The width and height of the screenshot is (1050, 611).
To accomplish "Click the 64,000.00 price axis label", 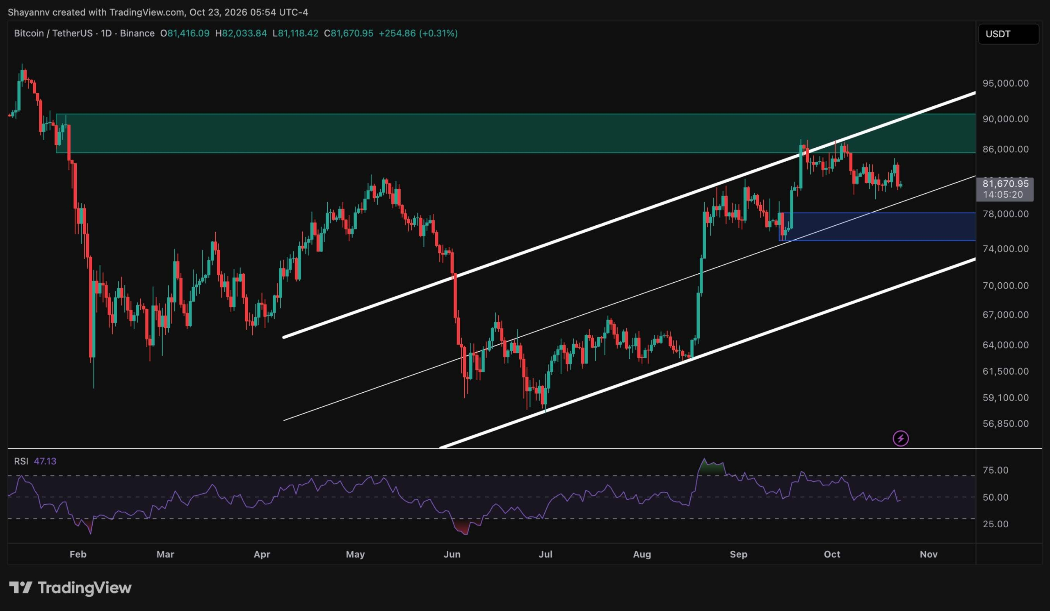I will click(1005, 345).
